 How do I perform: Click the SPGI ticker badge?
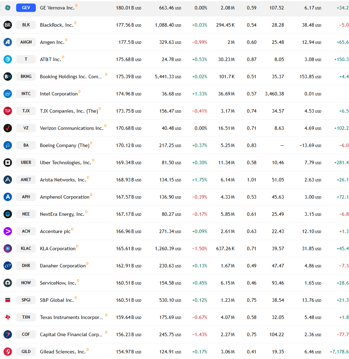26,300
